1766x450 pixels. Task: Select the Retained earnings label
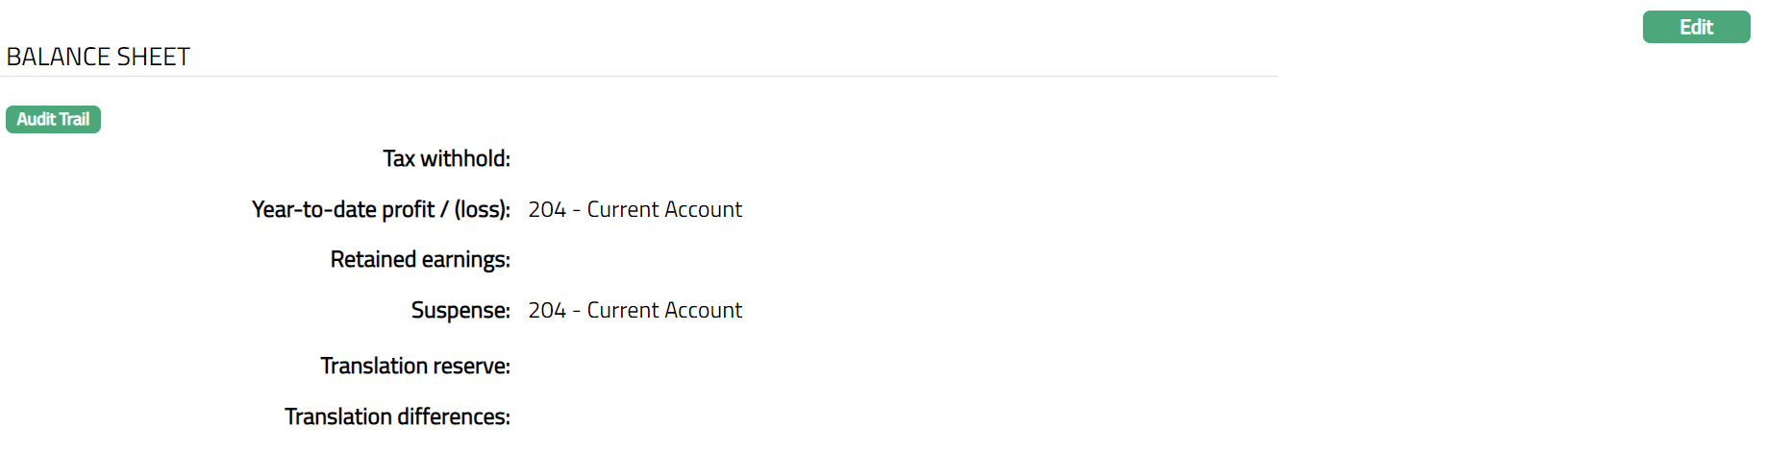click(420, 259)
